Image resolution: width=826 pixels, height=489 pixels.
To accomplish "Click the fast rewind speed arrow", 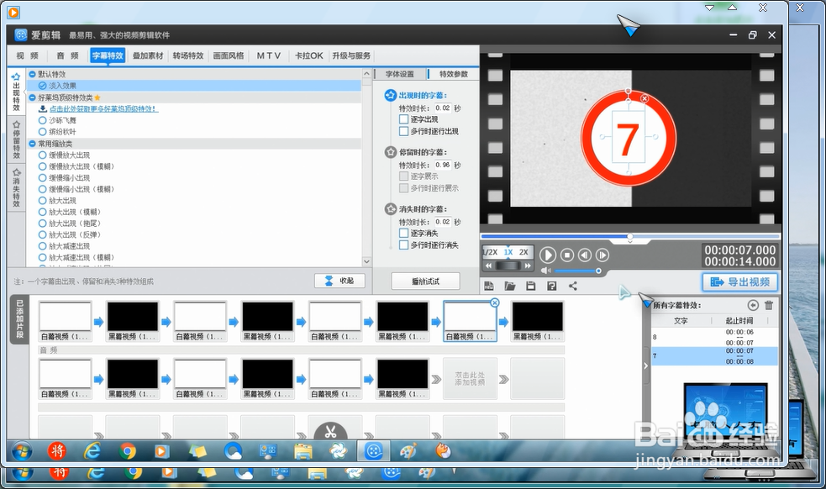I will tap(488, 266).
